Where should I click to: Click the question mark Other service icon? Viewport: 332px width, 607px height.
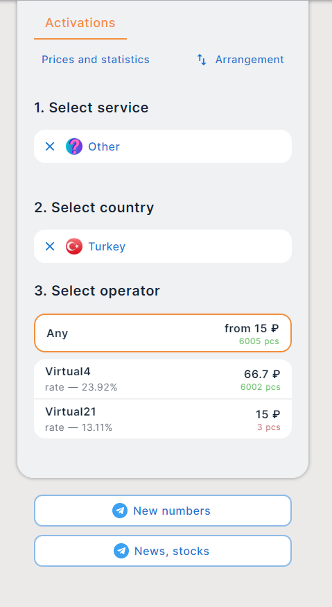(x=74, y=146)
